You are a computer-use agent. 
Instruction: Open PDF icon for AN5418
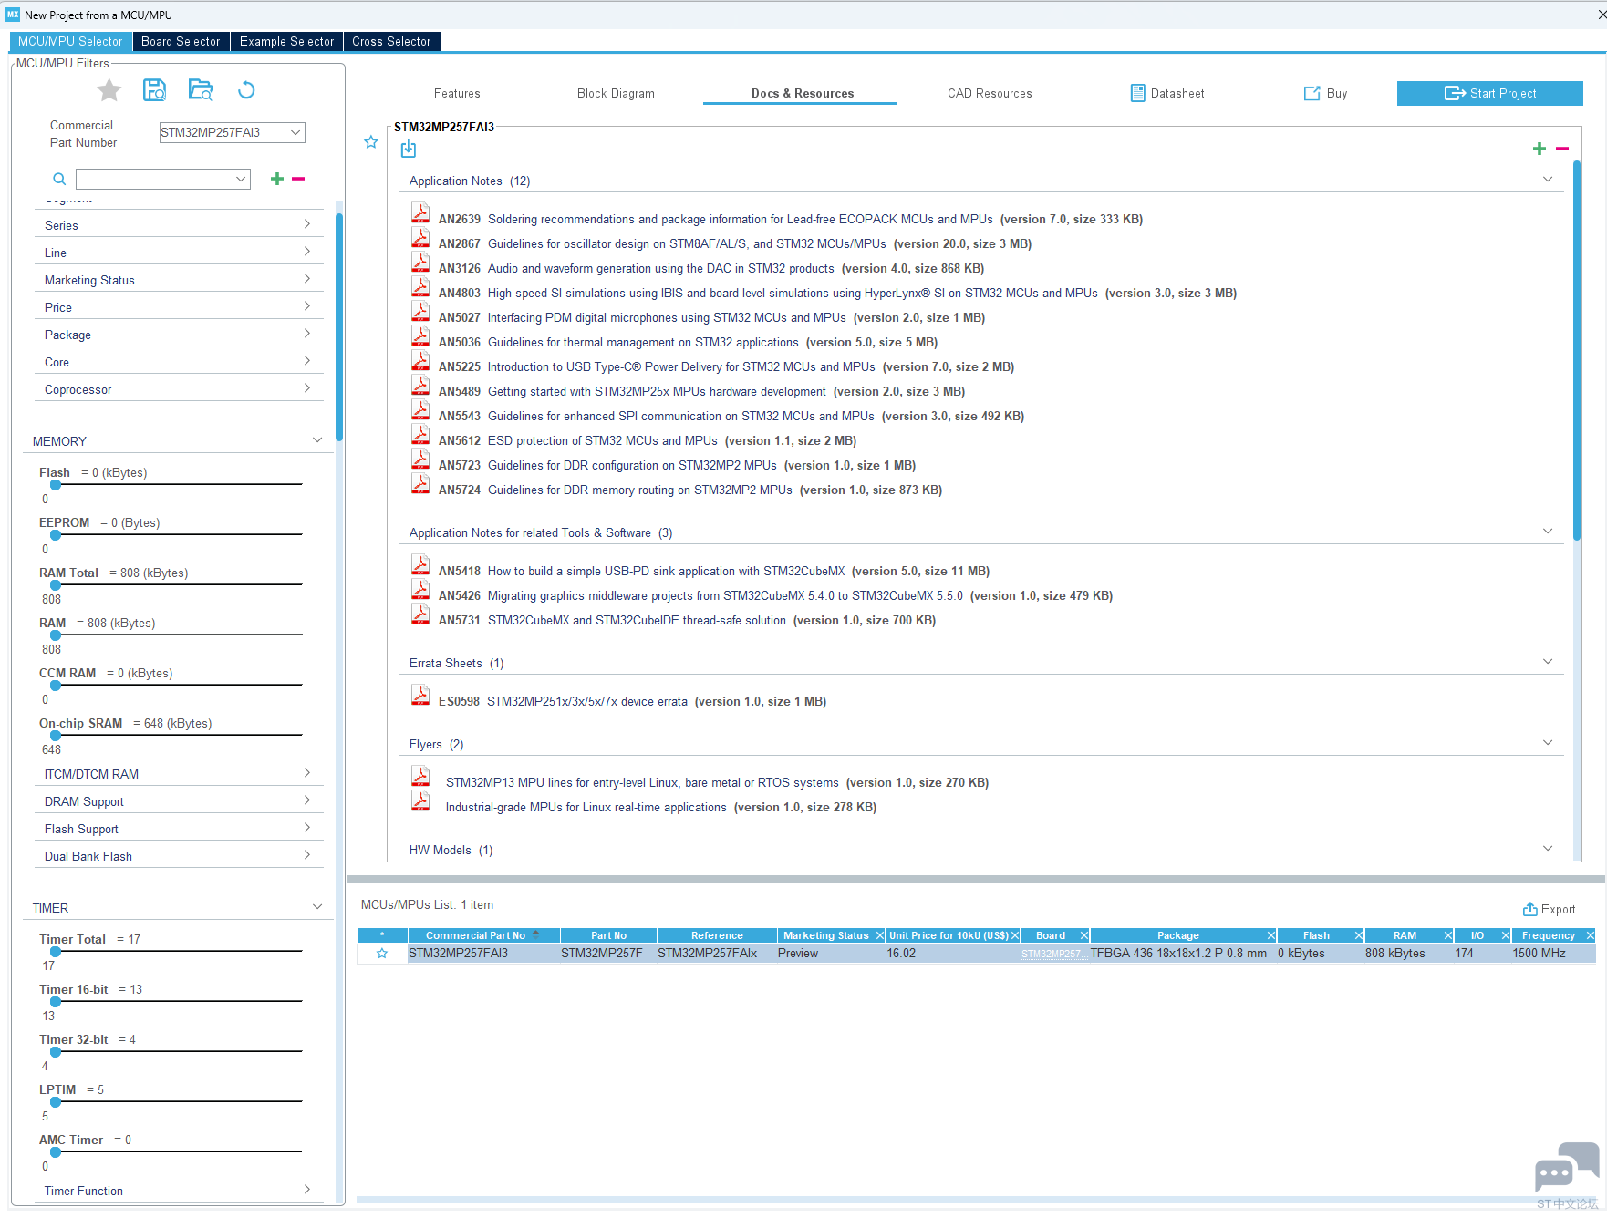(420, 565)
